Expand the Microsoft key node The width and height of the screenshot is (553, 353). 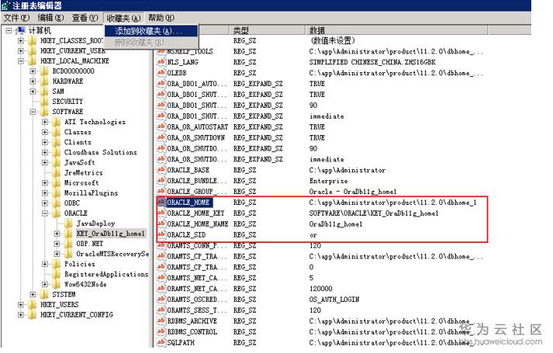[45, 183]
